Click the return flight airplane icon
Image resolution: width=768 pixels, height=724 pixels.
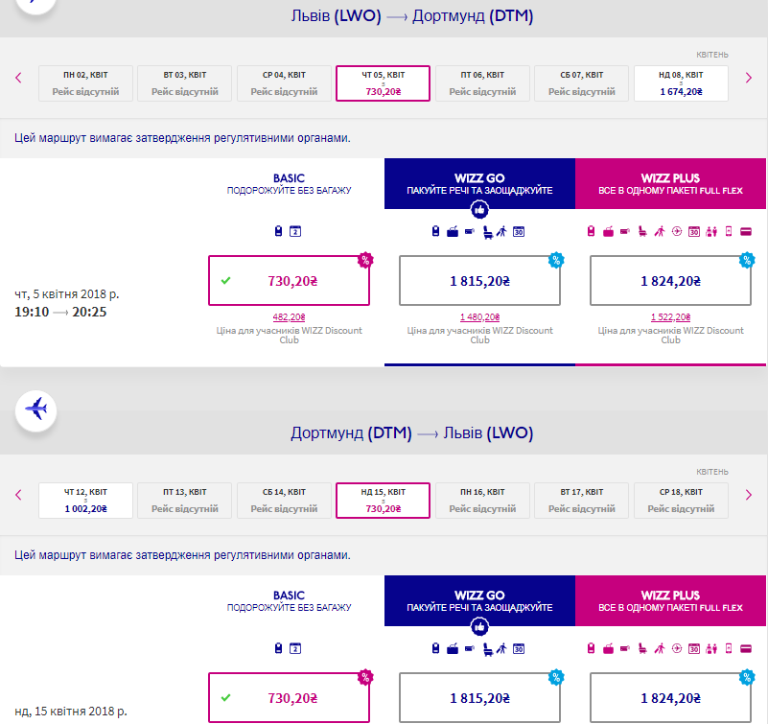pos(35,410)
